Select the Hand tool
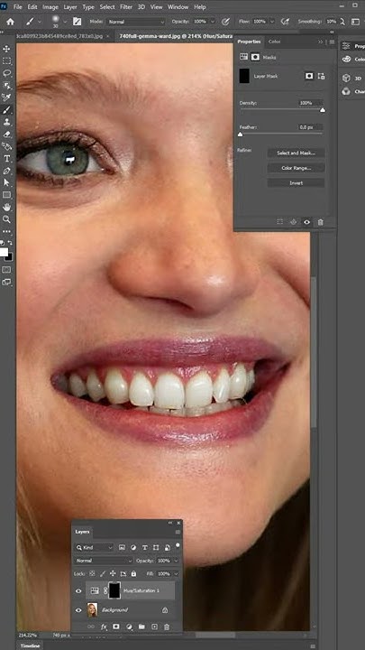 click(7, 208)
